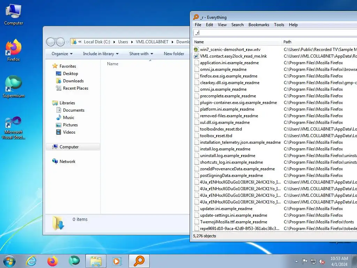This screenshot has width=357, height=268.
Task: Open the Search menu in Everything
Action: point(237,25)
